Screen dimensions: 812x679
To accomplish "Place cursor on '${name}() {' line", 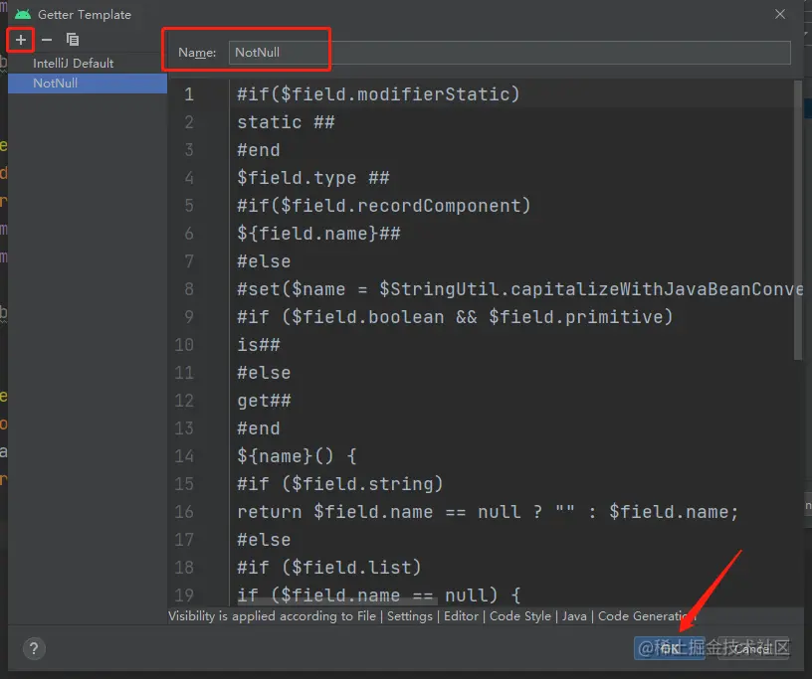I will (x=297, y=456).
